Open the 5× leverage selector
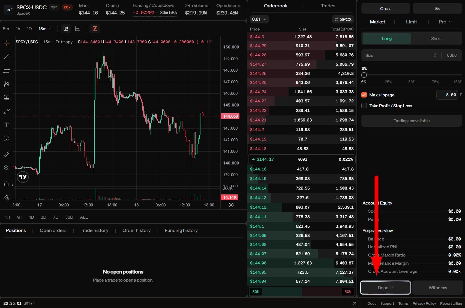This screenshot has width=465, height=308. (437, 8)
